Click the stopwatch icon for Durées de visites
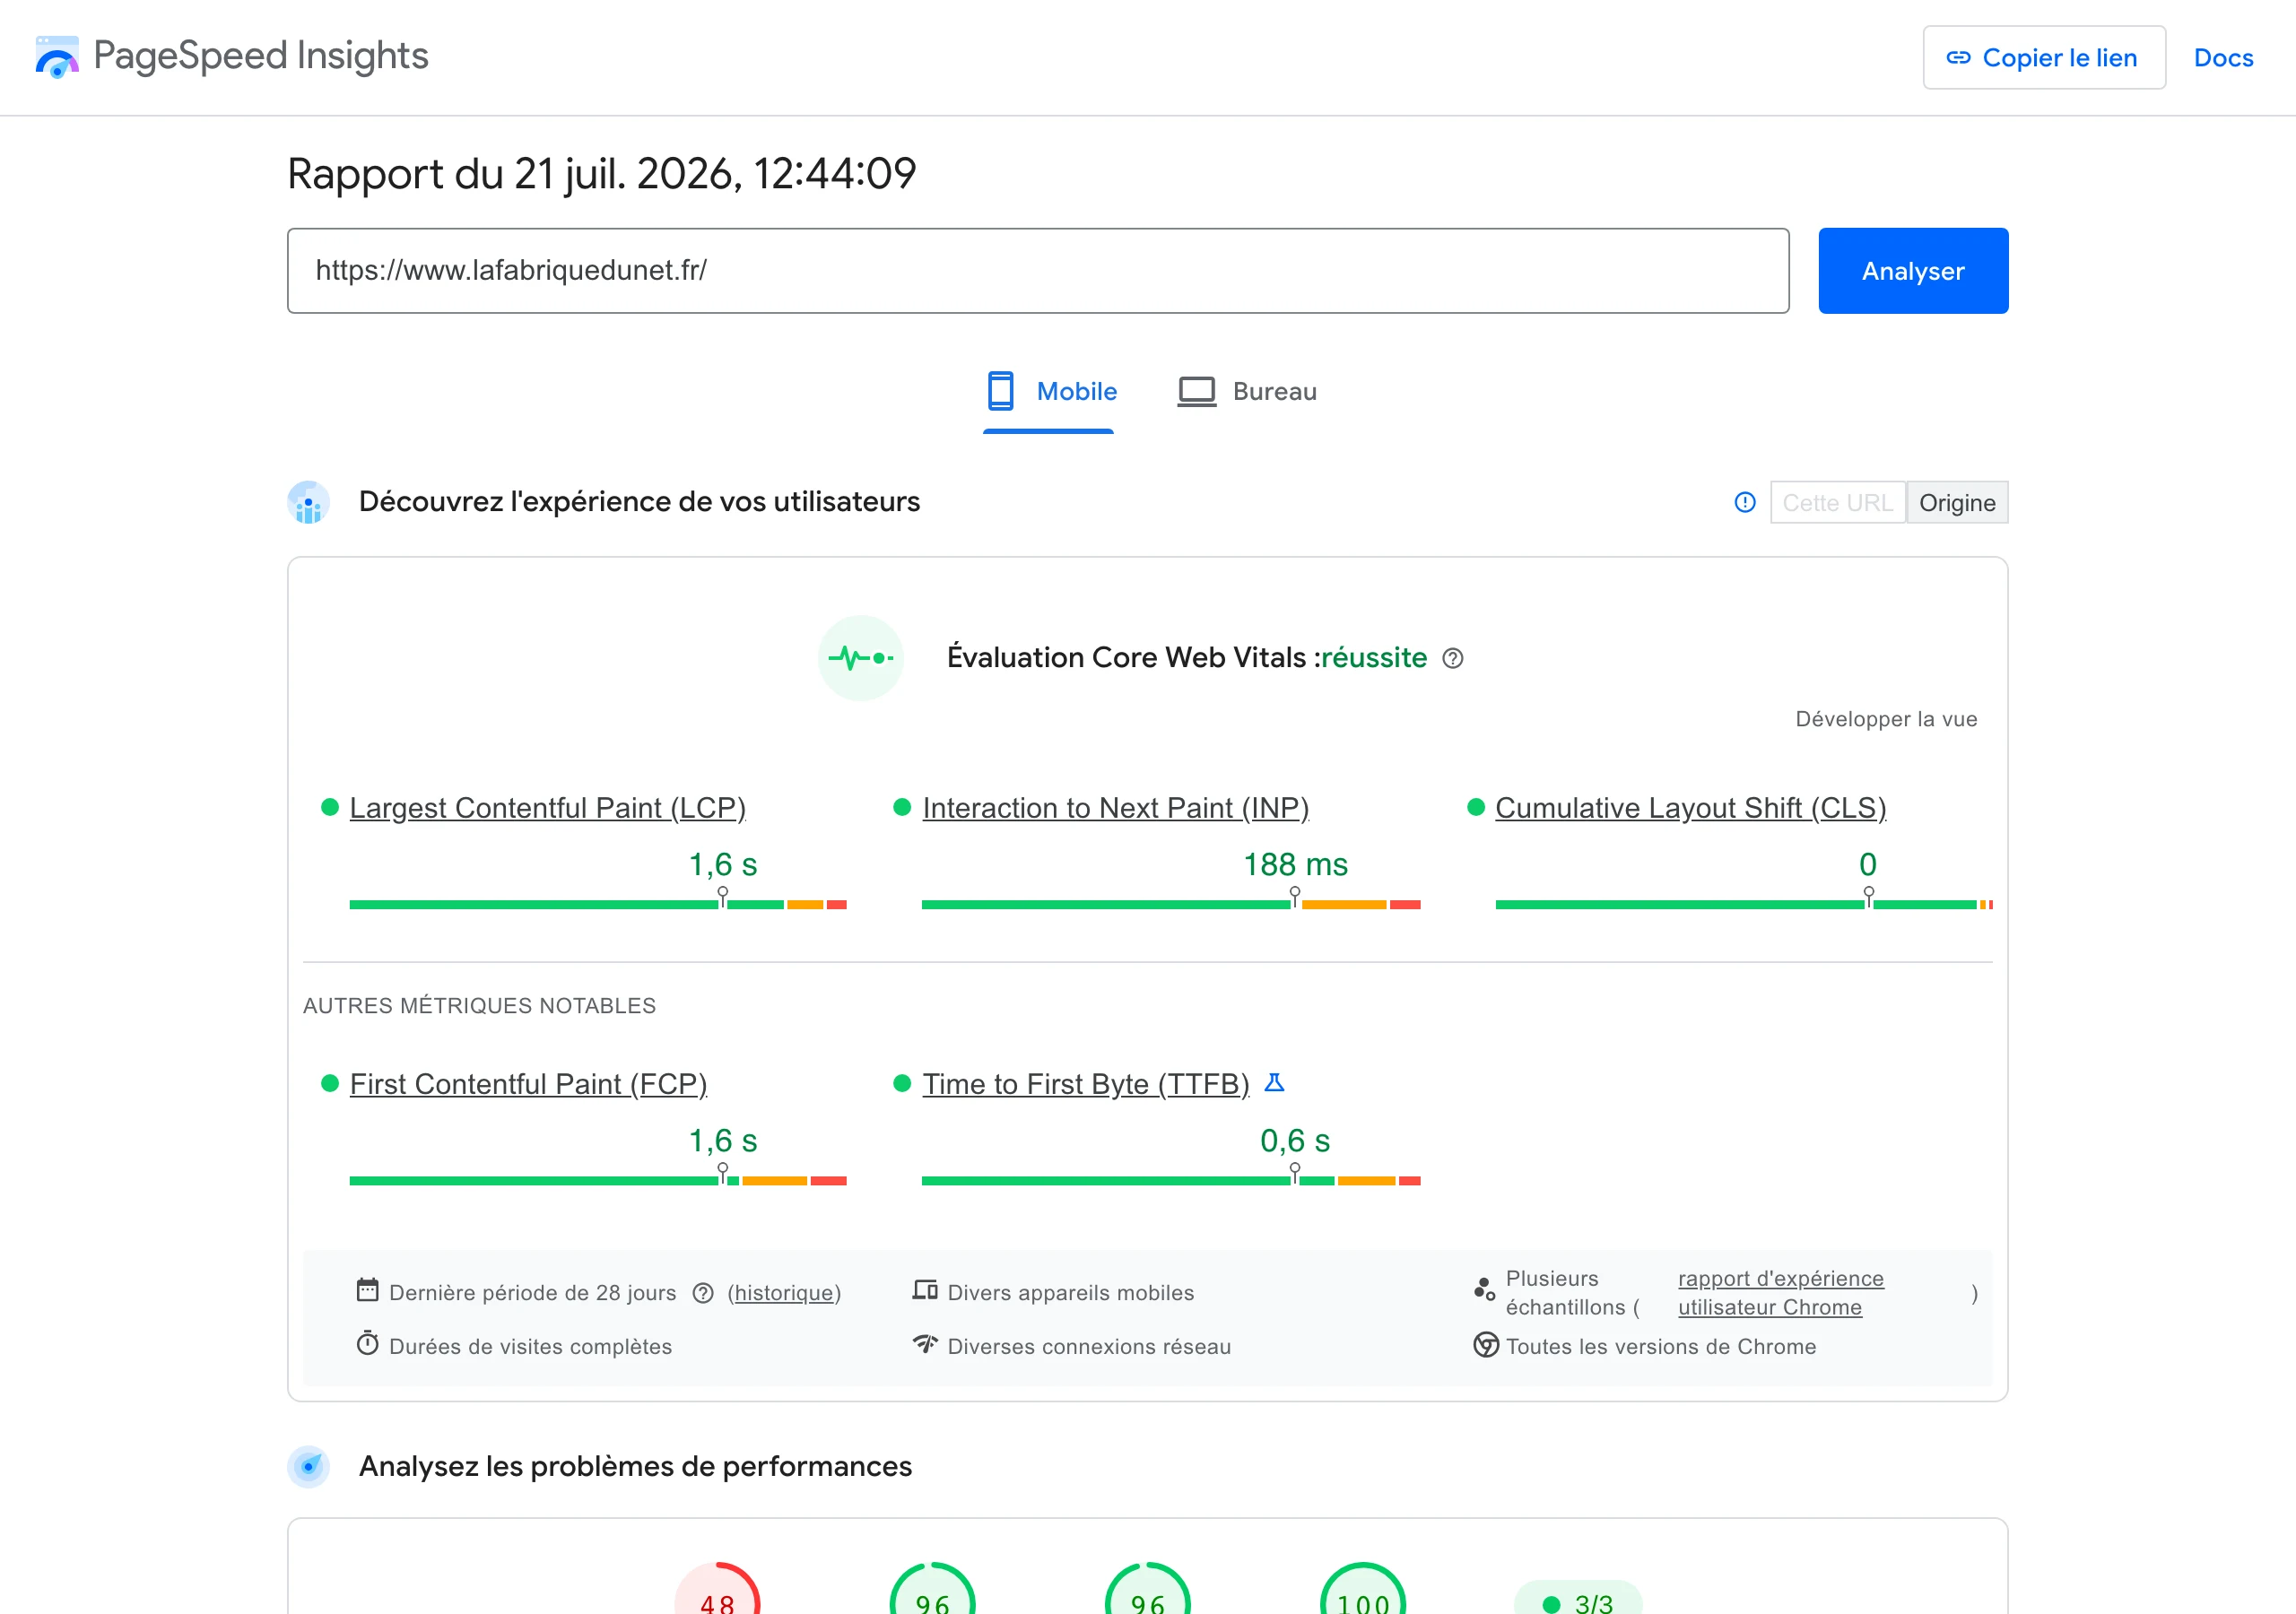Viewport: 2296px width, 1614px height. tap(367, 1343)
